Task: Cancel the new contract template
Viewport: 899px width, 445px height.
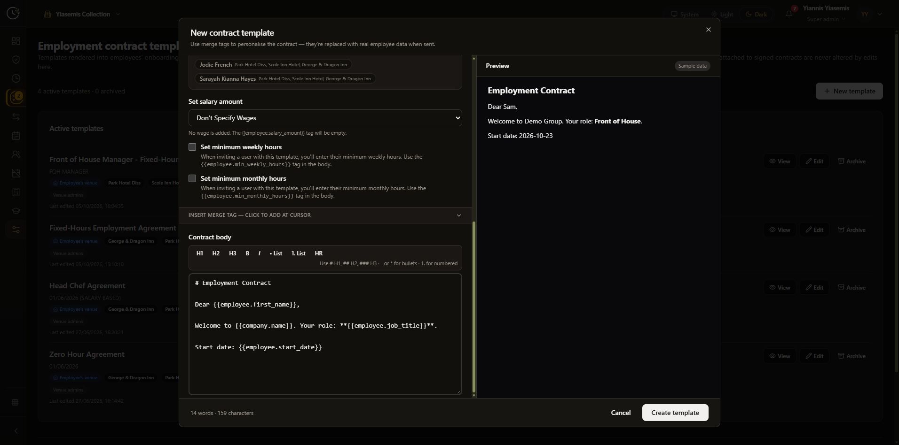Action: click(621, 413)
